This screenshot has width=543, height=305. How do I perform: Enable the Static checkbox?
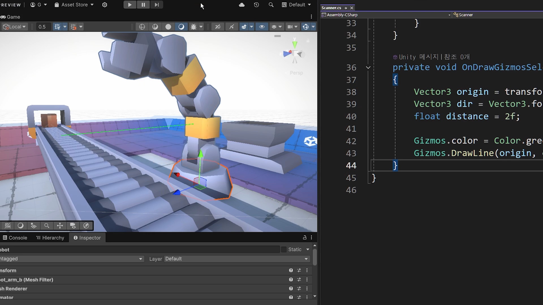point(284,249)
